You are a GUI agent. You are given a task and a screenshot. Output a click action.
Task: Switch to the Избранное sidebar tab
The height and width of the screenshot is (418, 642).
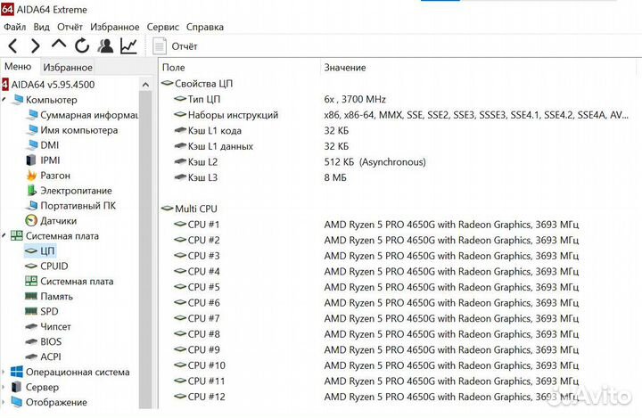tap(68, 67)
